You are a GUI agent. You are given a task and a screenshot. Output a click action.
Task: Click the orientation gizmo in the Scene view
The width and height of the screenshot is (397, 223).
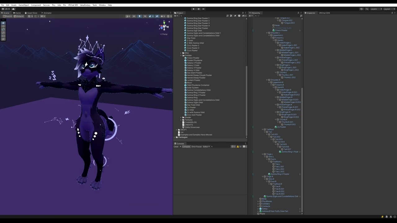tap(164, 27)
